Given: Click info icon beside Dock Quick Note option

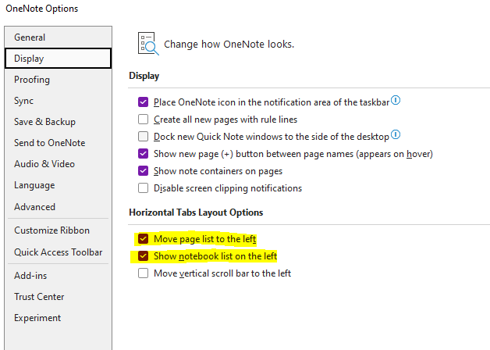Looking at the screenshot, I should 396,134.
